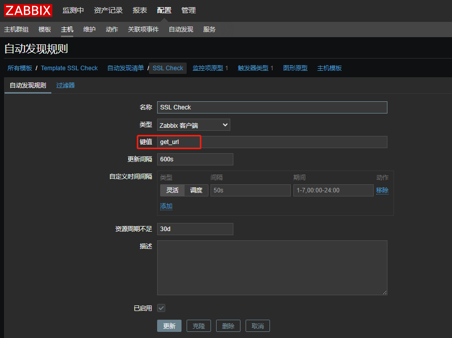The width and height of the screenshot is (452, 338).
Task: Go to 自动发现 submenu
Action: (x=180, y=30)
